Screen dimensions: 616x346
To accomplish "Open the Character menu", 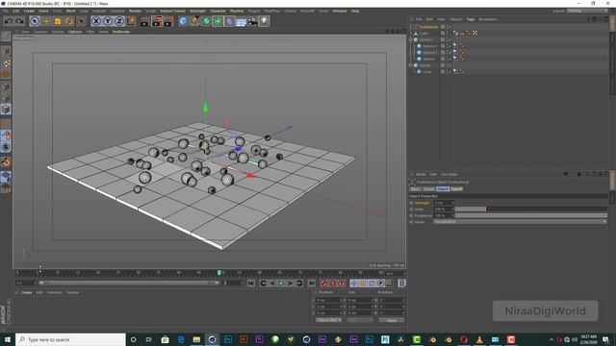I will (x=218, y=11).
